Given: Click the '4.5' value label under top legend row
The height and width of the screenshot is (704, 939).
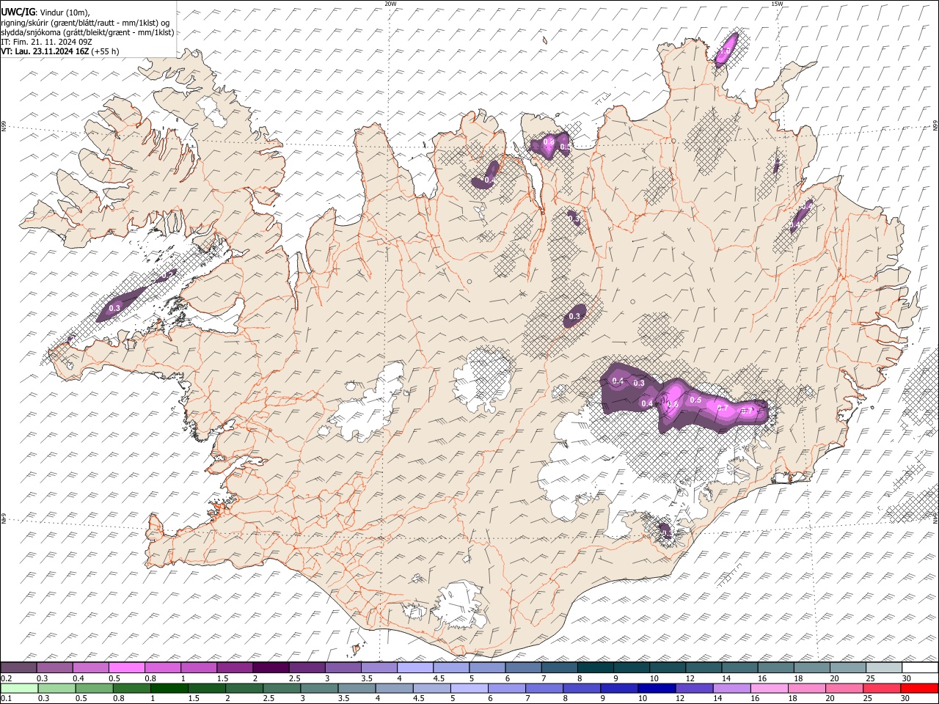Looking at the screenshot, I should coord(439,678).
